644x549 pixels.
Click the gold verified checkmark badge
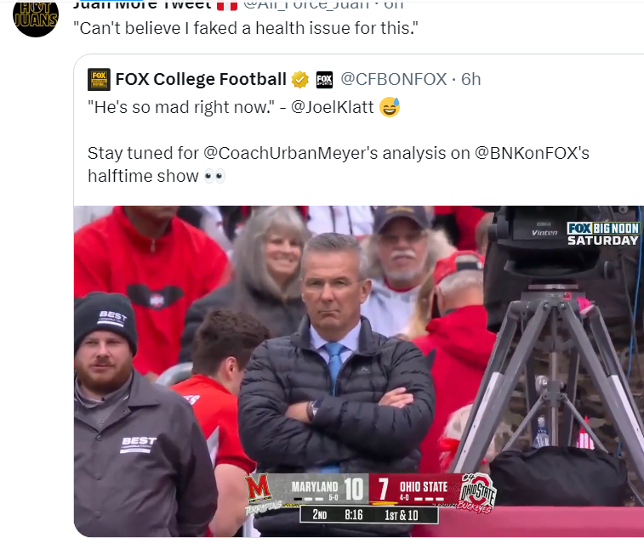tap(300, 80)
